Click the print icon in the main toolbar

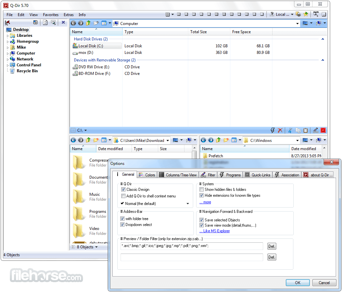pyautogui.click(x=298, y=14)
